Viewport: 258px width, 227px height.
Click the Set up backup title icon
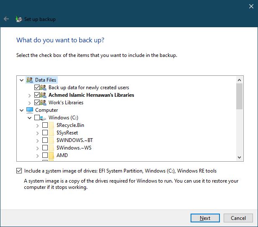pyautogui.click(x=18, y=19)
